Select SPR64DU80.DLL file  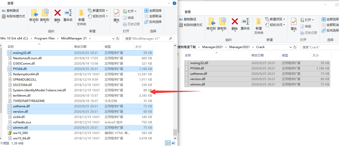80,80
